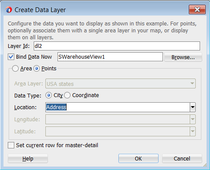The height and width of the screenshot is (170, 210).
Task: Choose the Coordinate data type radio
Action: (x=67, y=95)
